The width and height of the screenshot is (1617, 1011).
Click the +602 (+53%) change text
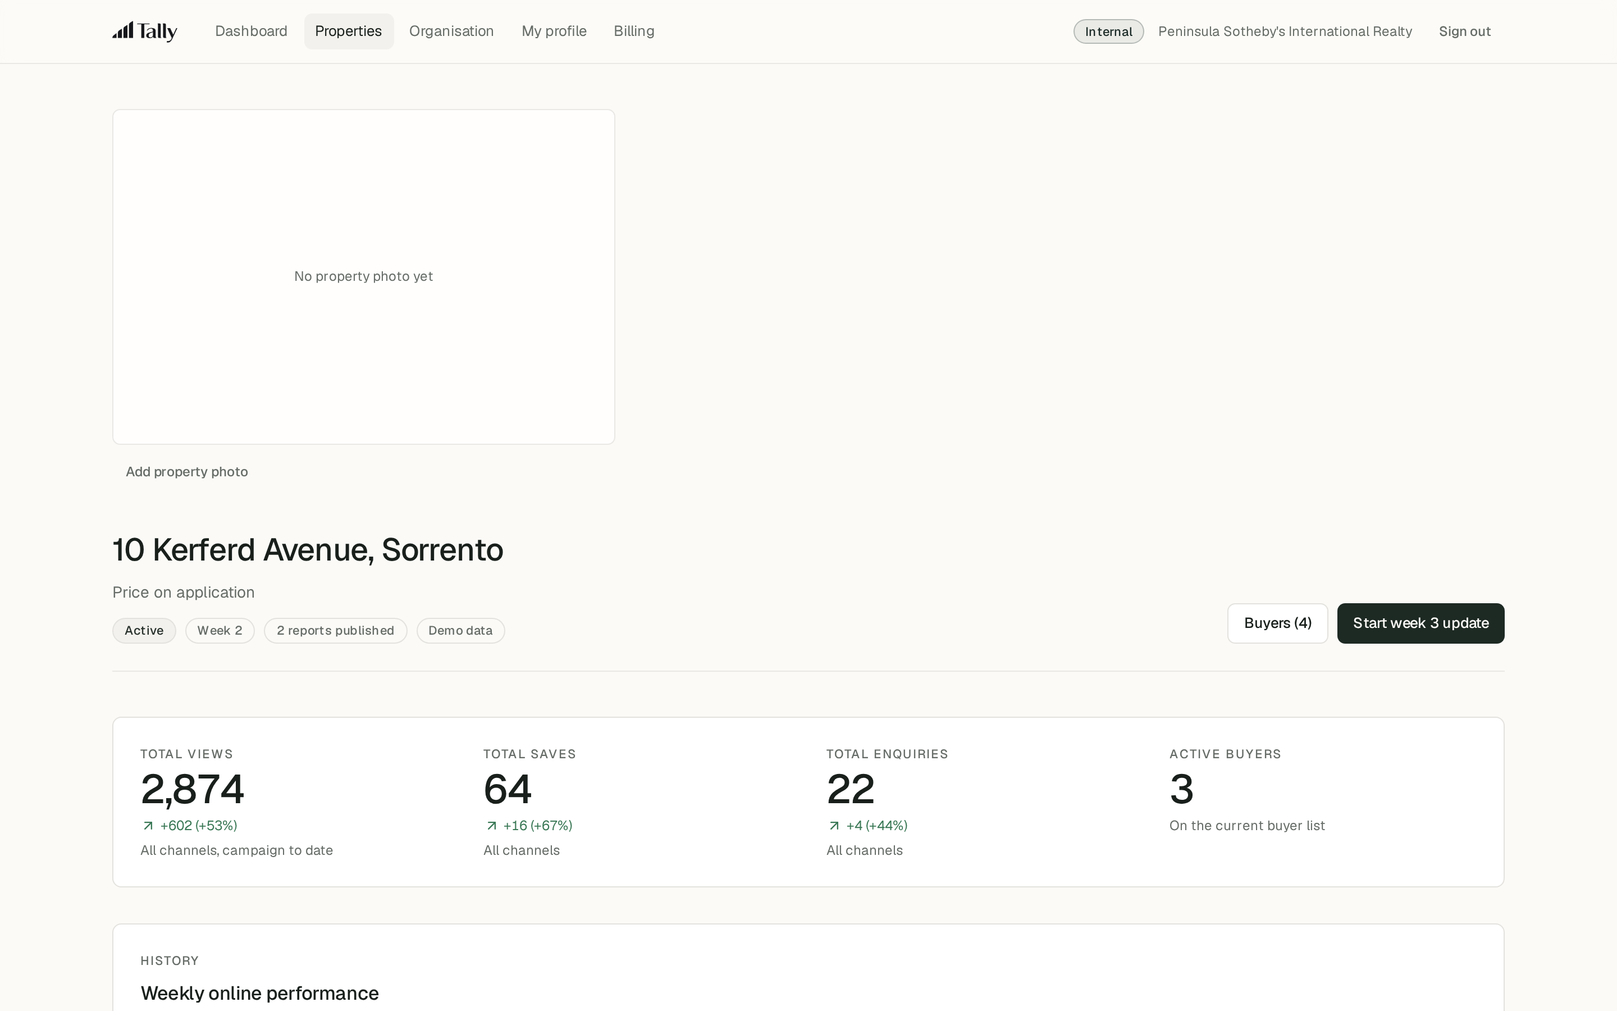pos(199,826)
